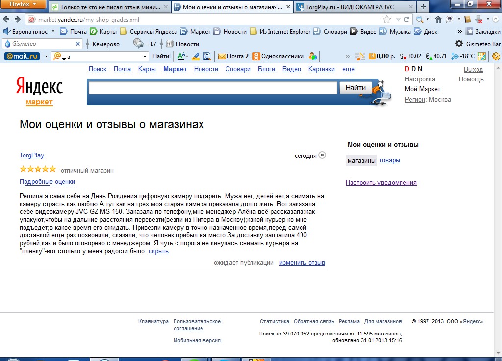Delete the TorgPlay review with the x icon
The width and height of the screenshot is (502, 361).
coord(323,155)
